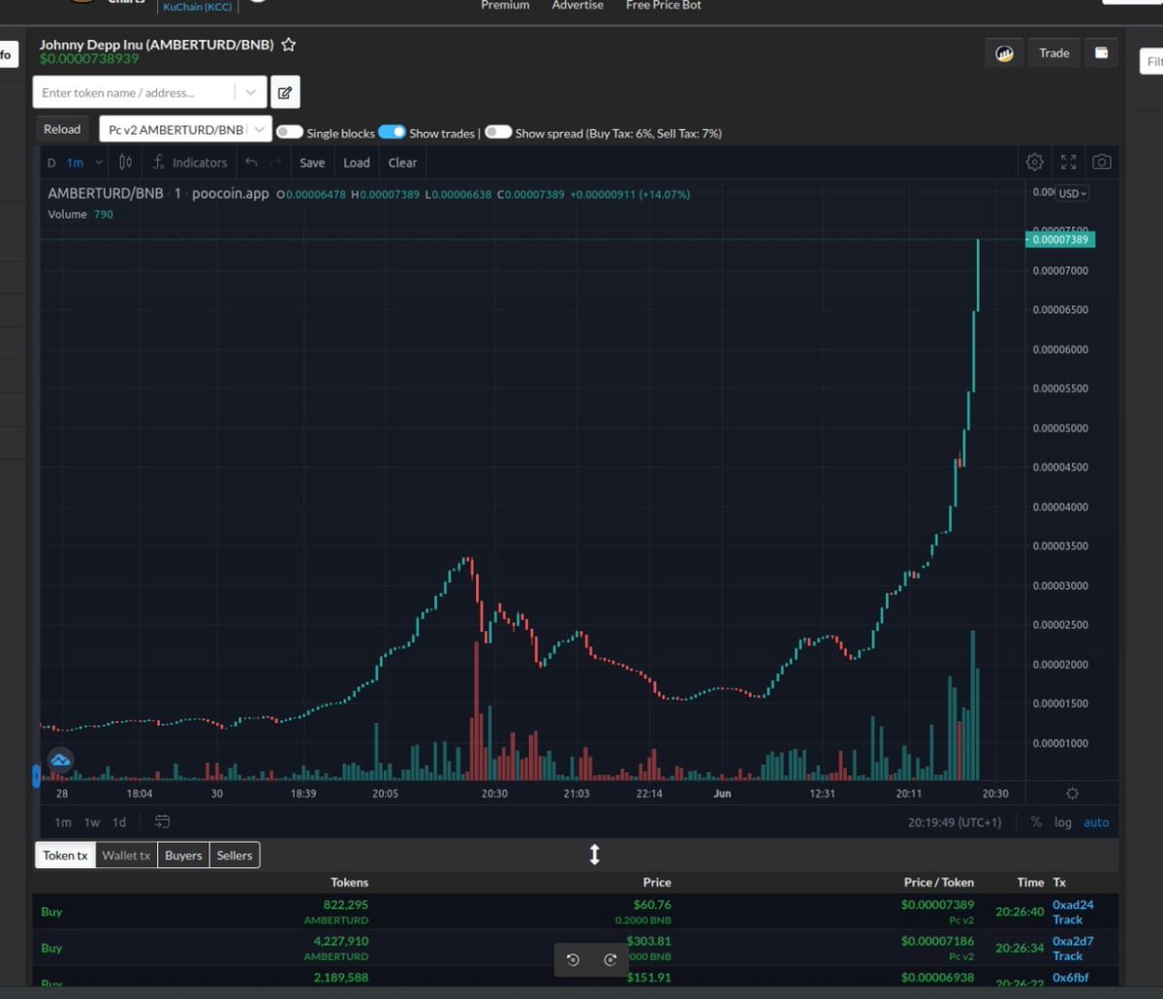Screen dimensions: 1163x999
Task: Click the $303.81 price cell
Action: 647,941
